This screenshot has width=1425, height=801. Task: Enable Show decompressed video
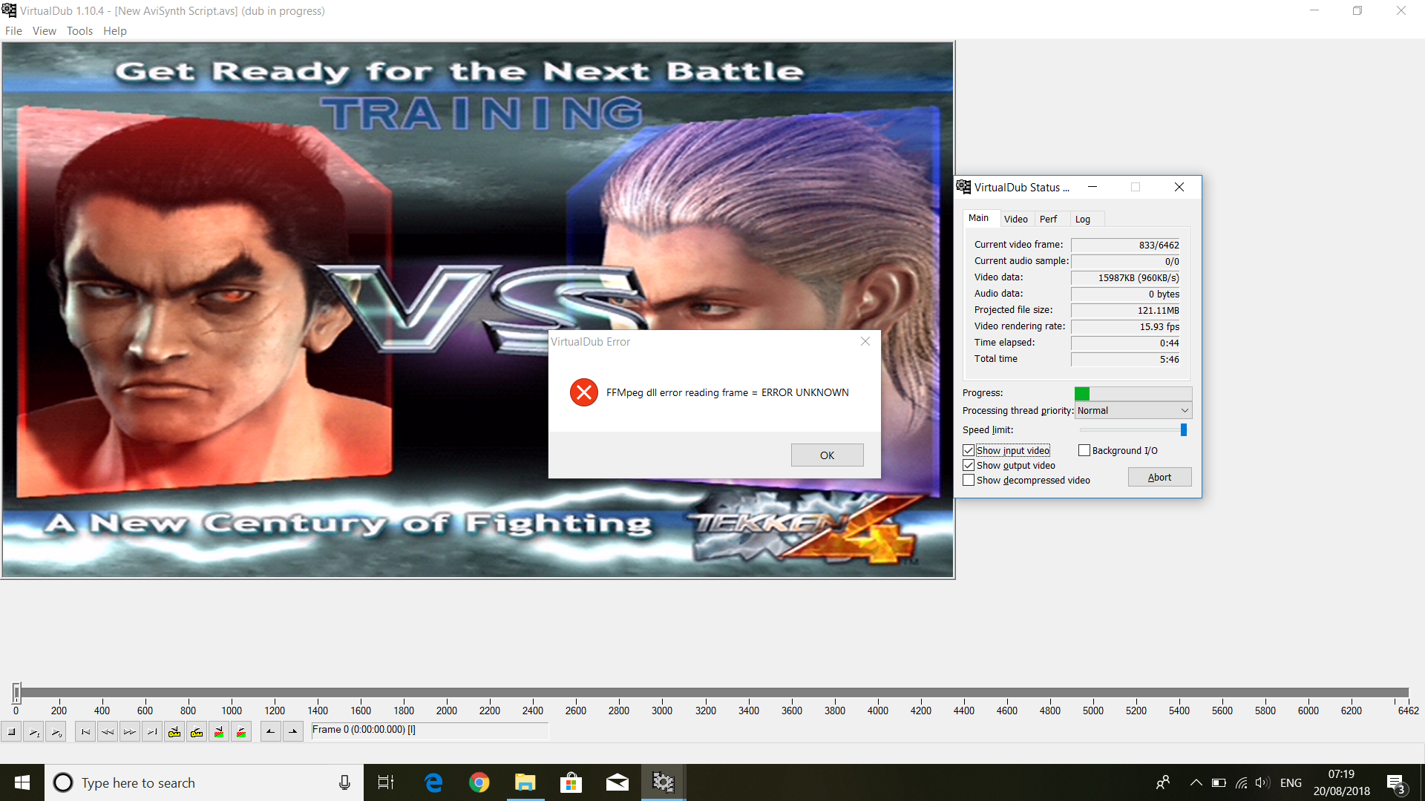(969, 481)
